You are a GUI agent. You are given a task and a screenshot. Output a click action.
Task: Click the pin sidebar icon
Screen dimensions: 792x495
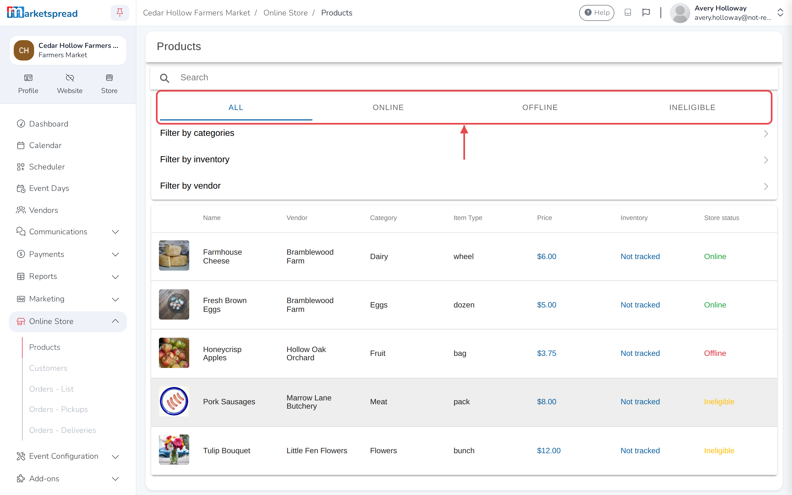point(120,13)
